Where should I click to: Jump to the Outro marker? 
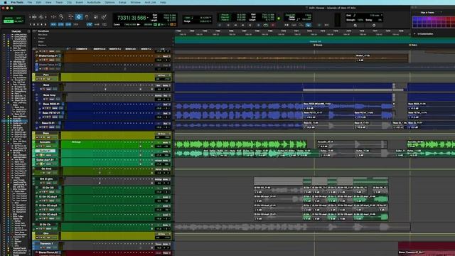point(413,46)
